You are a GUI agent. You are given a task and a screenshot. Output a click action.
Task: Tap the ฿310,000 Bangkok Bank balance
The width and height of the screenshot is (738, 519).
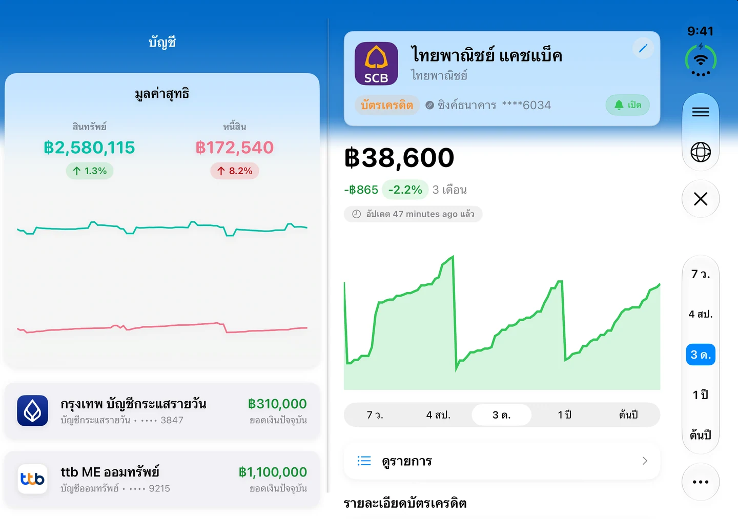(277, 404)
